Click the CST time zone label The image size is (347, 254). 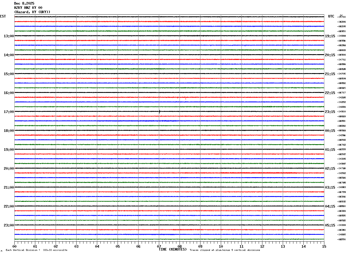point(3,16)
